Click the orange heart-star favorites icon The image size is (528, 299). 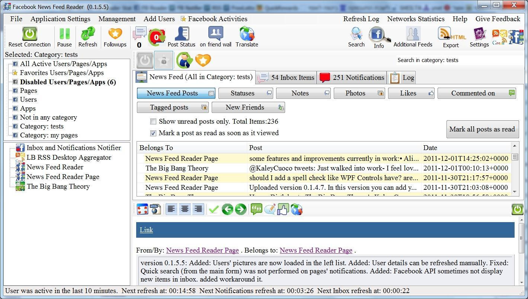(203, 60)
